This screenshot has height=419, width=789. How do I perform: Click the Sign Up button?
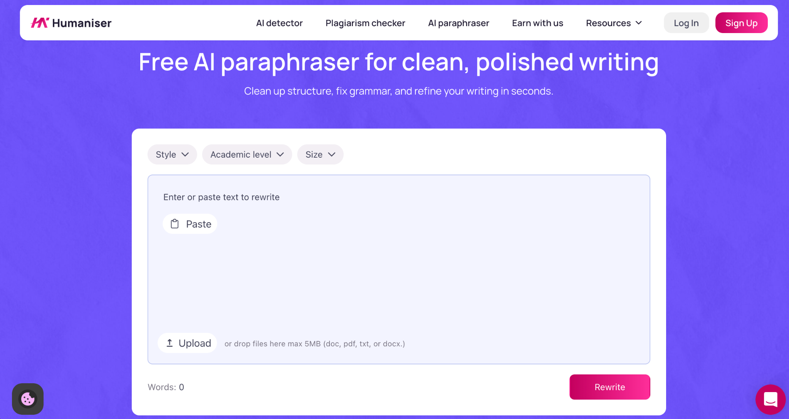pyautogui.click(x=741, y=23)
